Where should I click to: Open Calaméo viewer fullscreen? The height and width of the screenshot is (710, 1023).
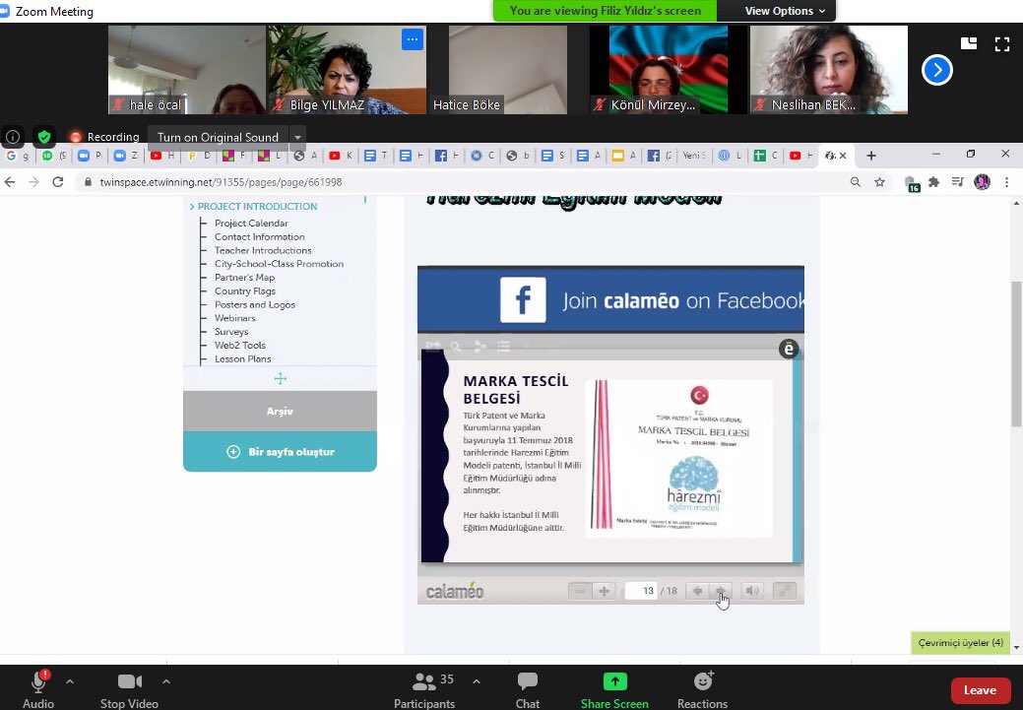point(784,591)
